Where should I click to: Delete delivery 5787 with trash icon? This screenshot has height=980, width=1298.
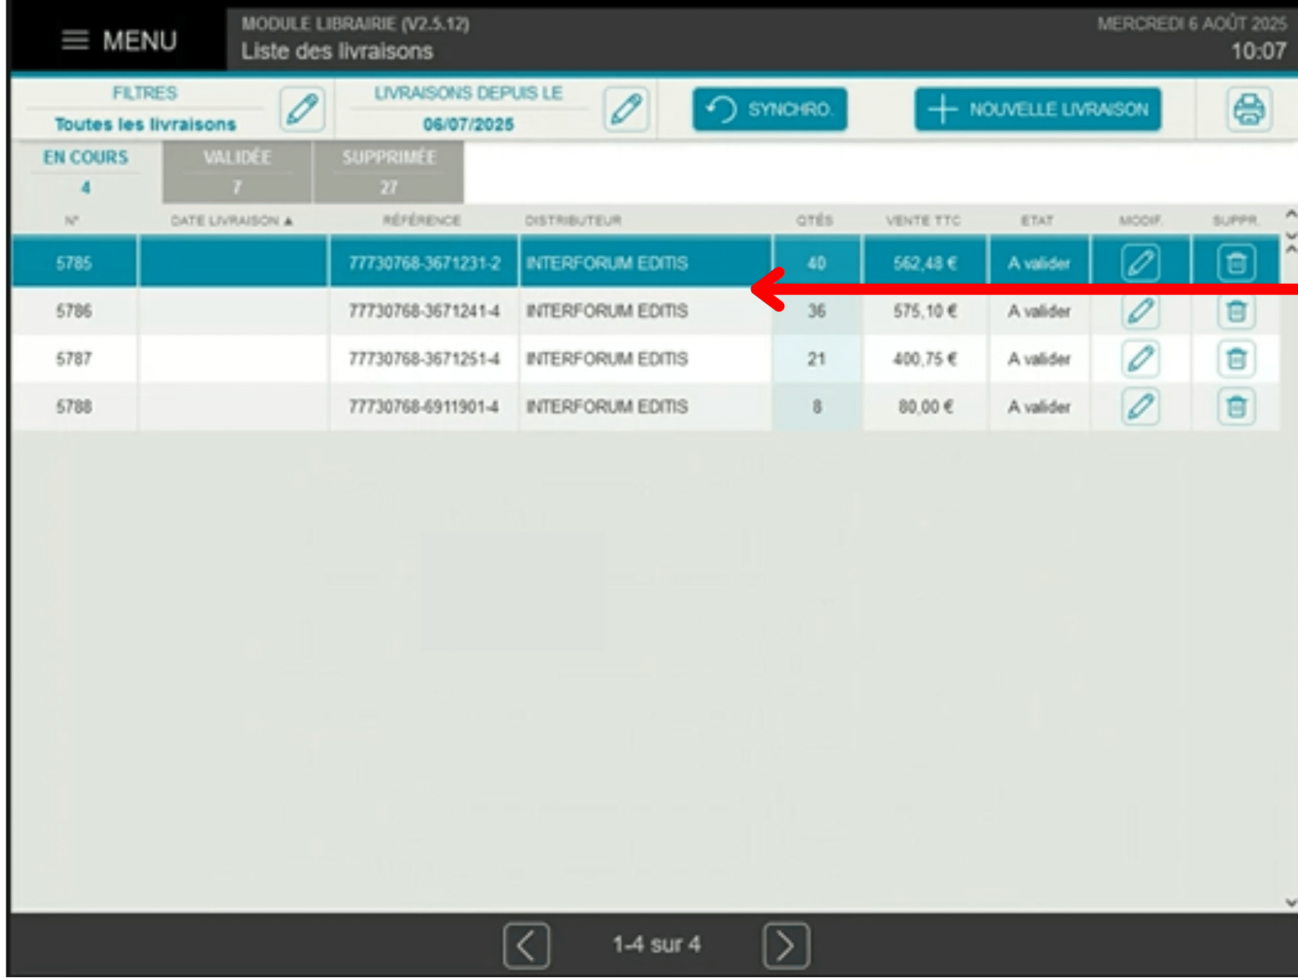coord(1236,359)
